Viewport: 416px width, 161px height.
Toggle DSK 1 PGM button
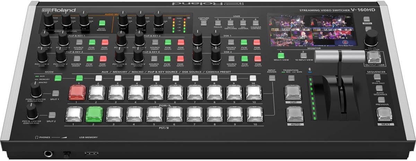257,42
